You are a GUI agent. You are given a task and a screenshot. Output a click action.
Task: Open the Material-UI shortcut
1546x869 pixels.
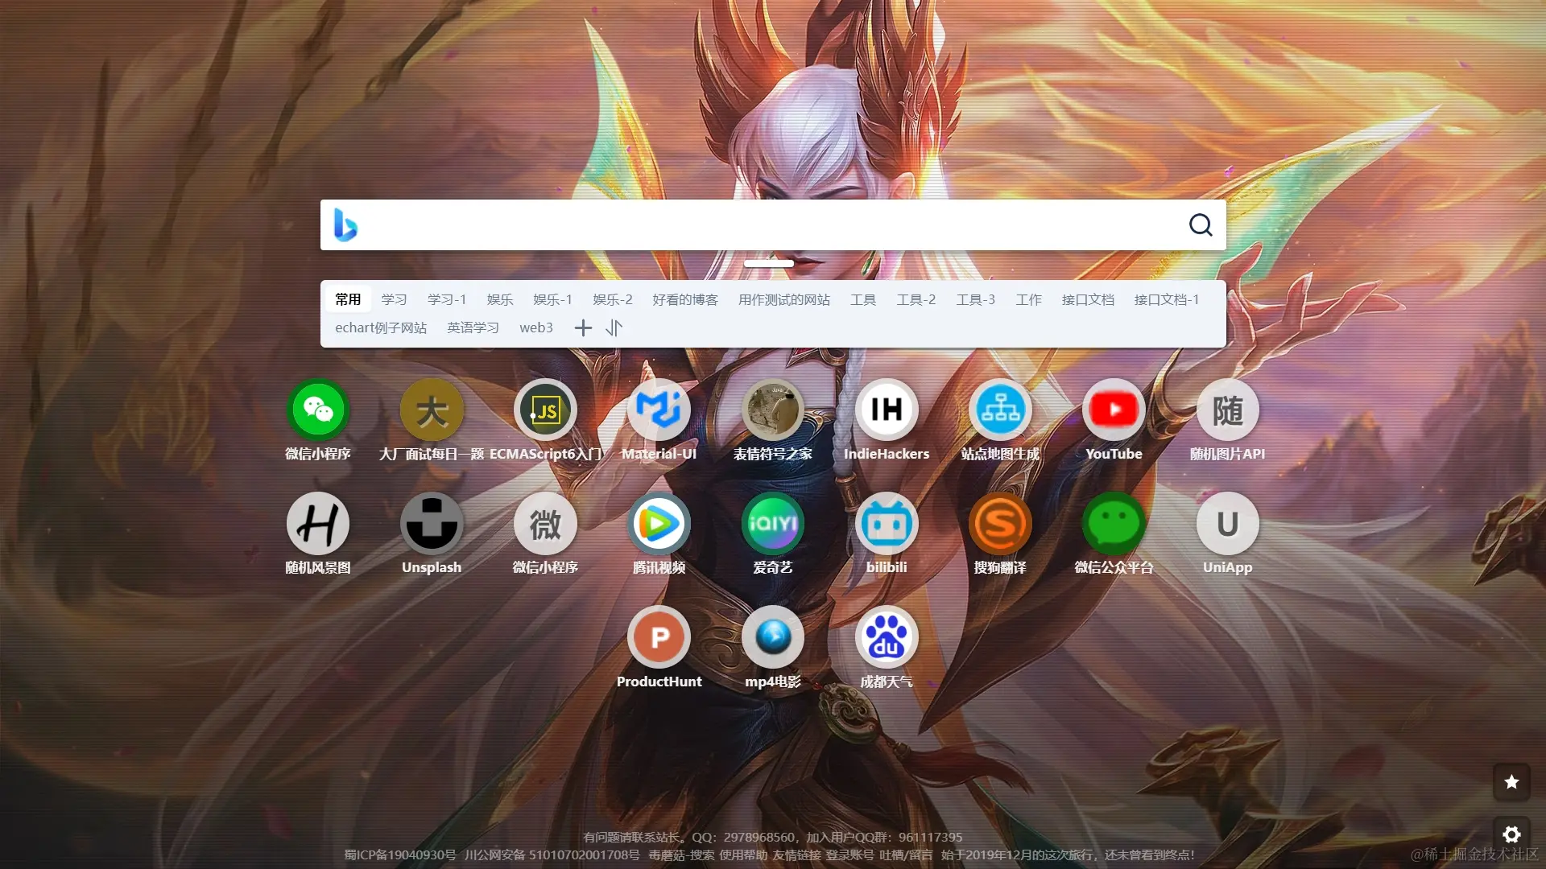[x=659, y=409]
